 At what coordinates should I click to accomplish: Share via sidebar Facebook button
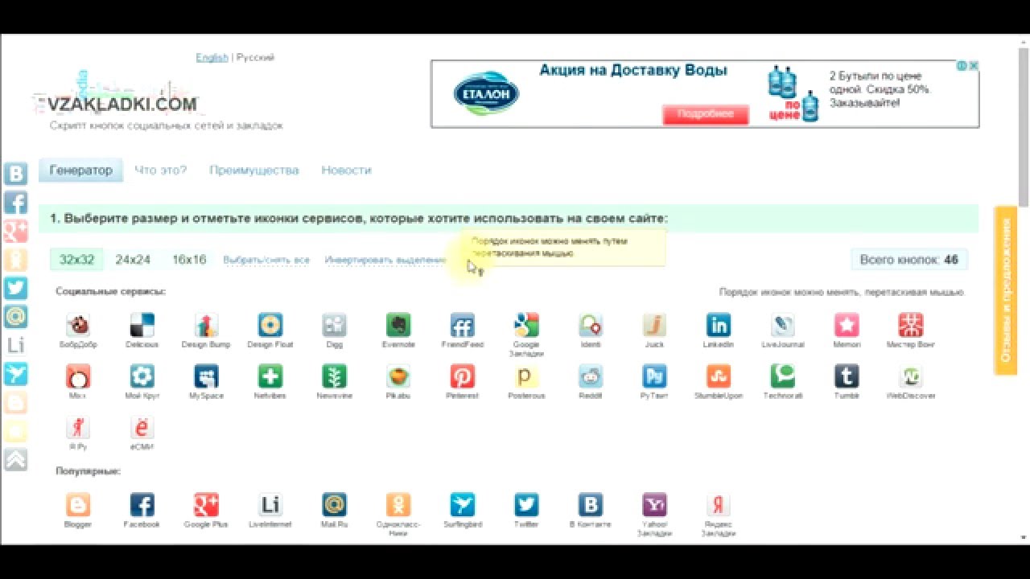pyautogui.click(x=15, y=203)
